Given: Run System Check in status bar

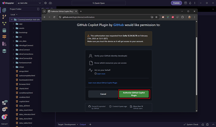Looking at the screenshot, I should [x=191, y=124].
